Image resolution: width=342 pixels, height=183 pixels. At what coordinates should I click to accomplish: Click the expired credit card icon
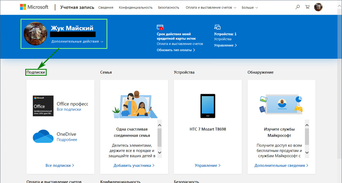160,27
